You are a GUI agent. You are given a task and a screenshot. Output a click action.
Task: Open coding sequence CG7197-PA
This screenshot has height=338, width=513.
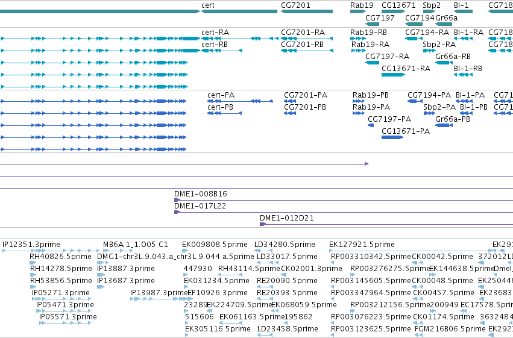(371, 125)
